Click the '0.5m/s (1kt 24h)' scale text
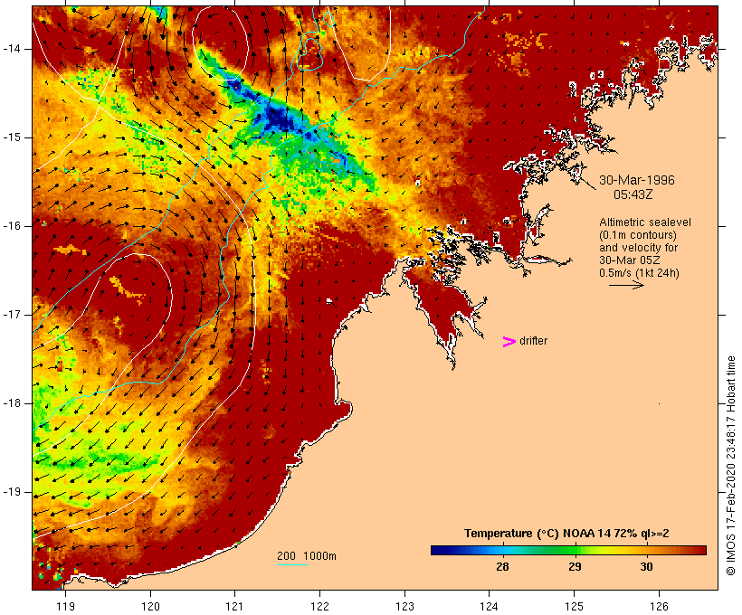Image resolution: width=742 pixels, height=615 pixels. click(x=639, y=273)
